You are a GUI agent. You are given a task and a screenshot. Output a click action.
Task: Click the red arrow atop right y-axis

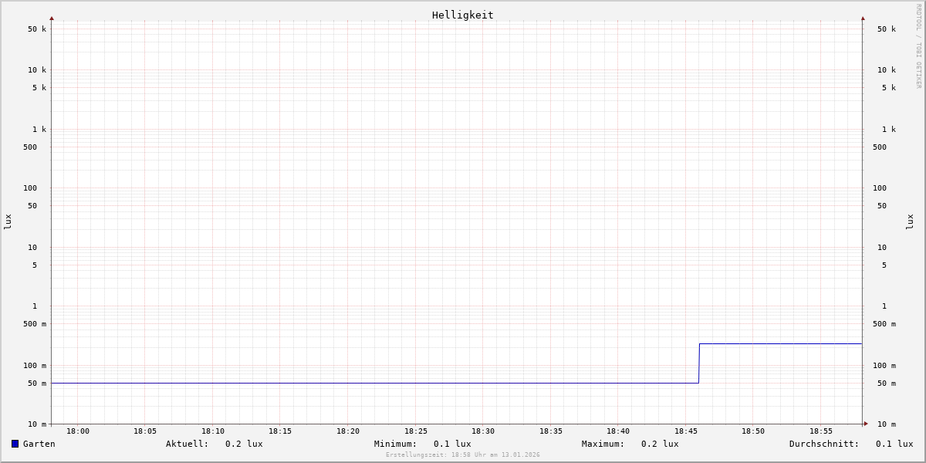coord(863,18)
